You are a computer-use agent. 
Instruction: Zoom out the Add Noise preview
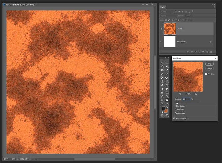(180, 94)
